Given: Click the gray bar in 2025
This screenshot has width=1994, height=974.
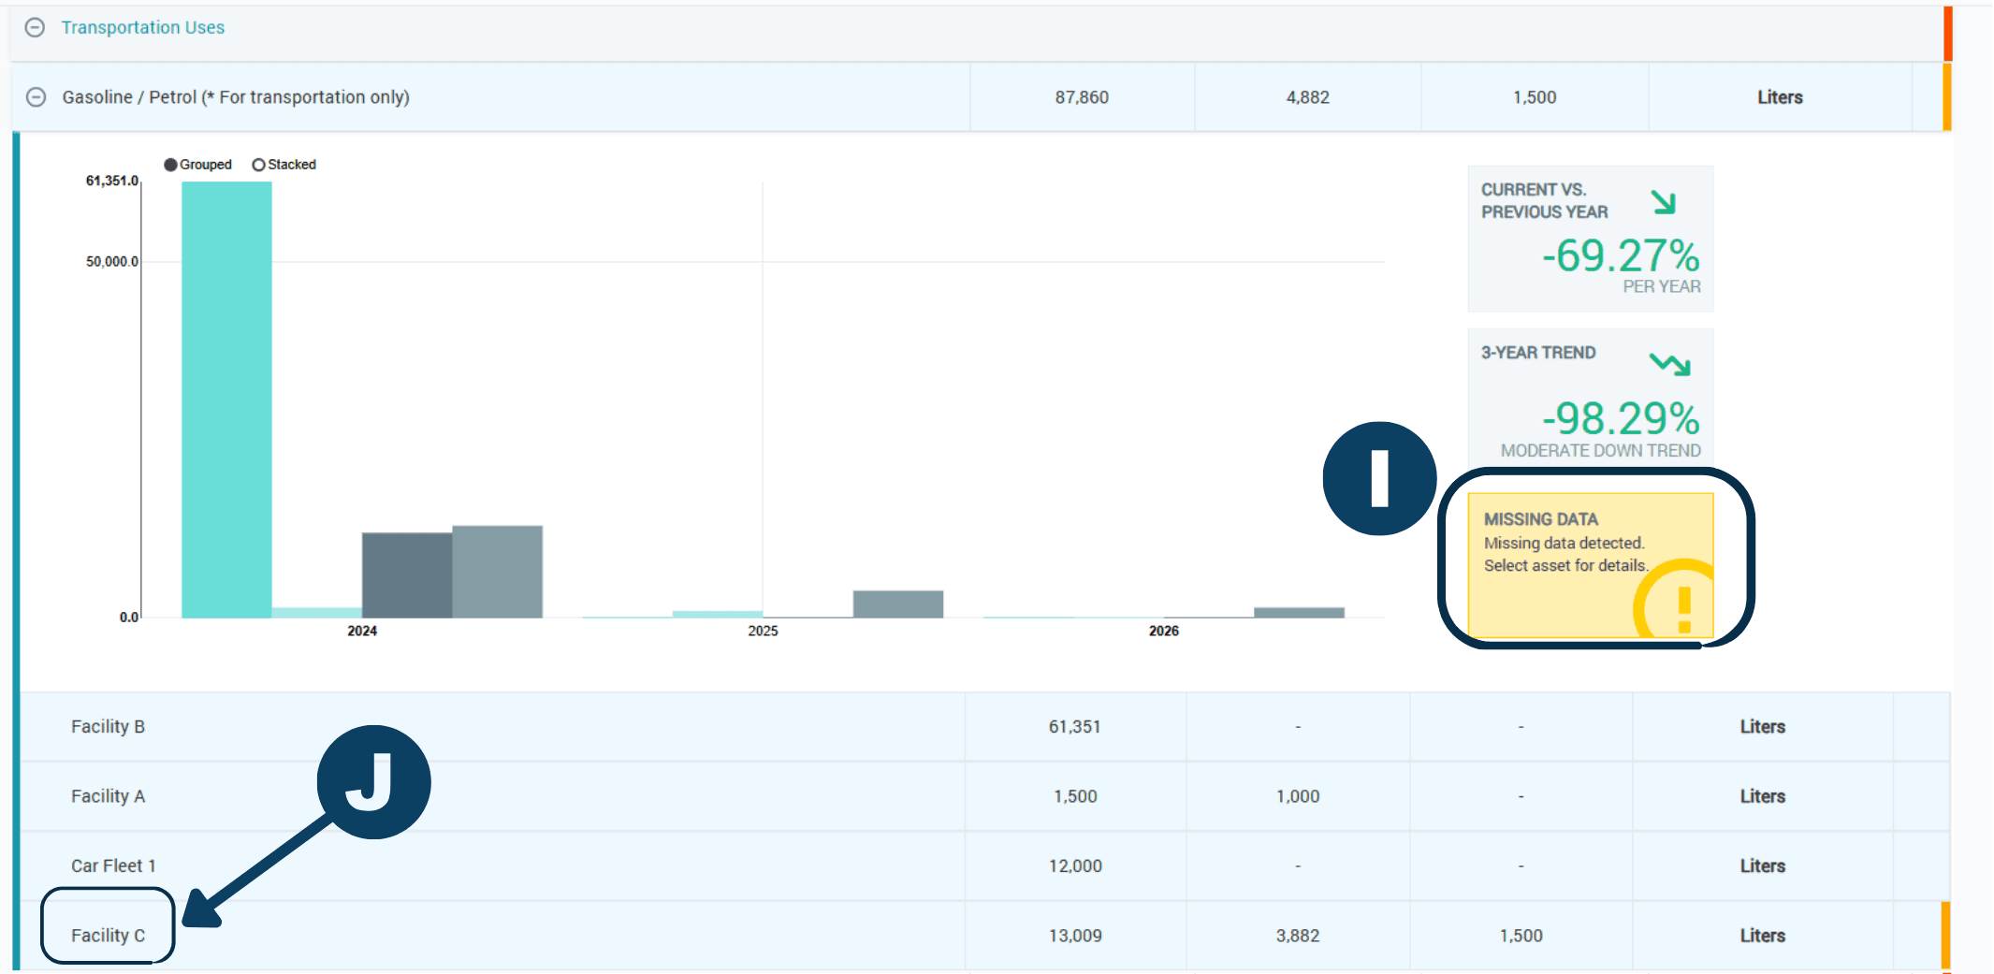Looking at the screenshot, I should (898, 604).
